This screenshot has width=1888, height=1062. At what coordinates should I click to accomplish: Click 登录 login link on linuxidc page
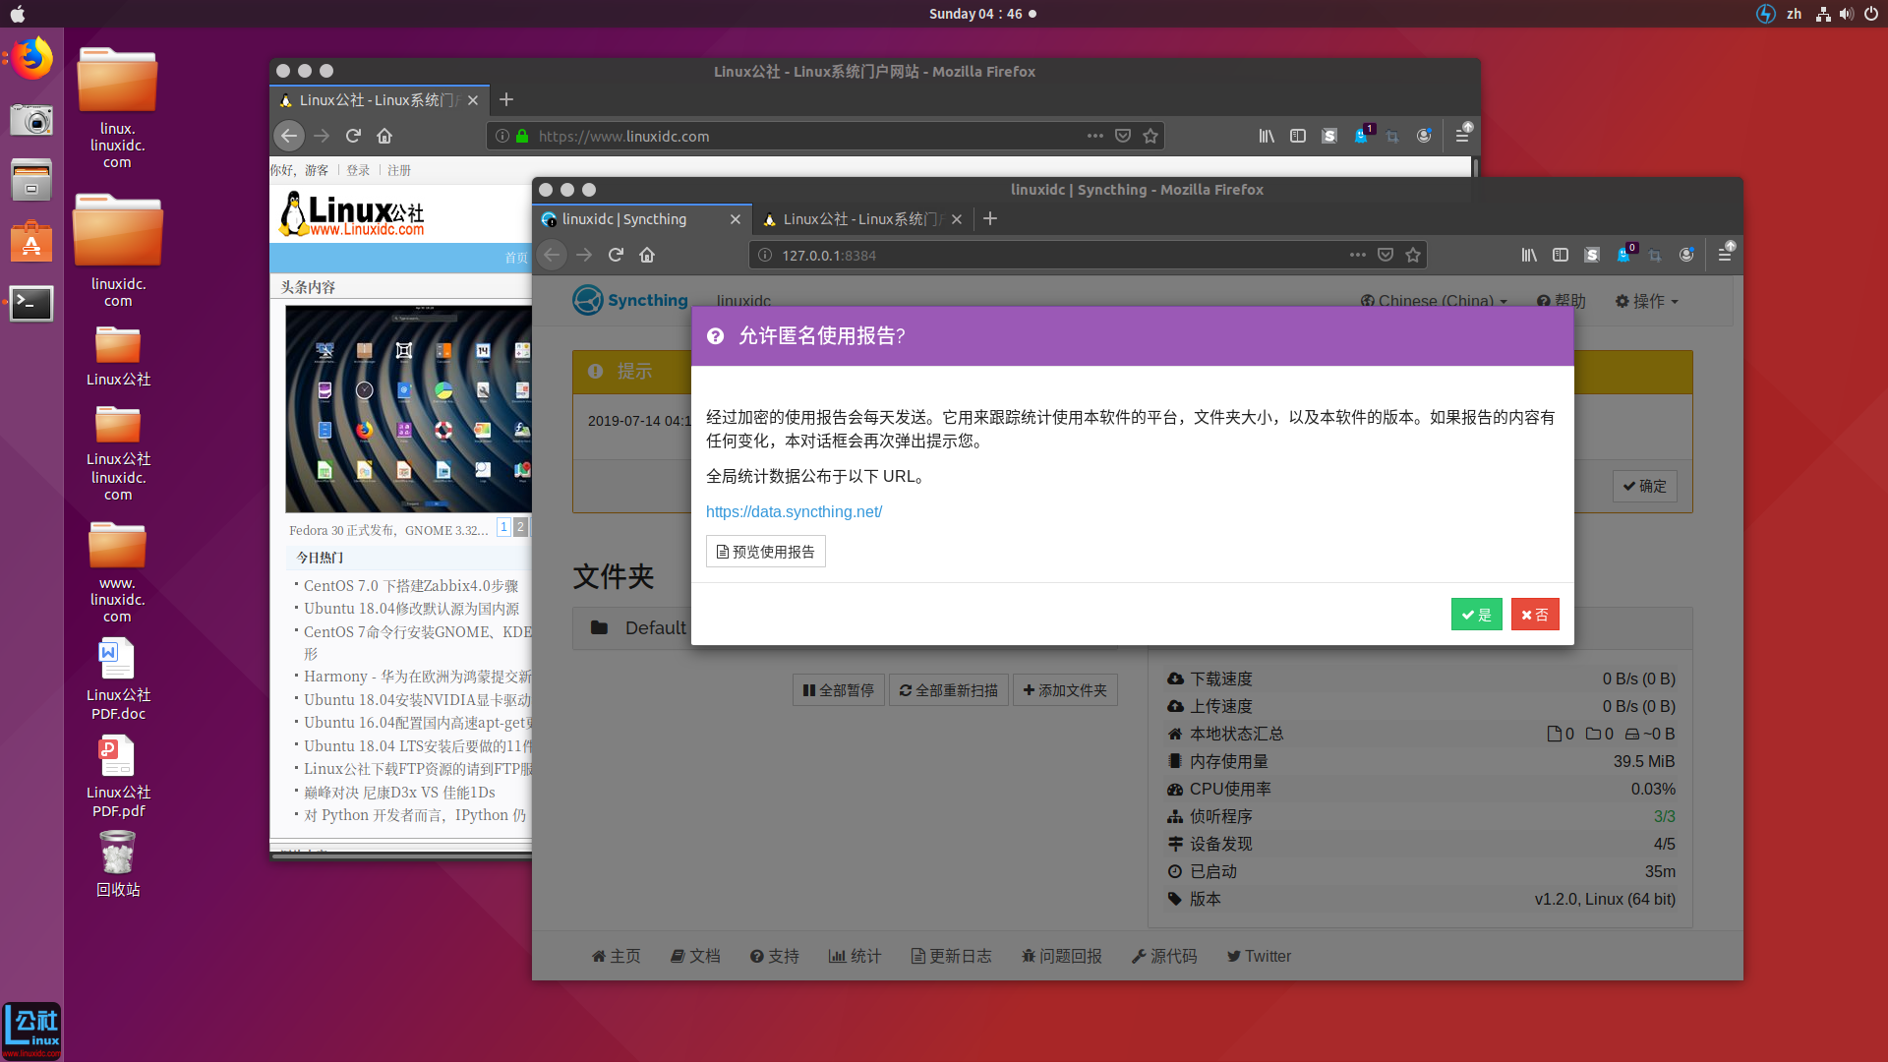click(358, 170)
